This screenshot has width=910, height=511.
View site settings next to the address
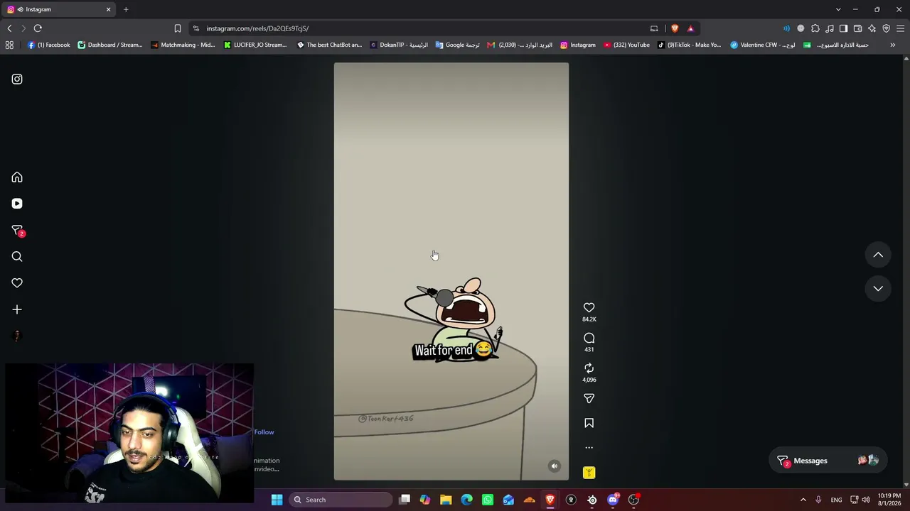pyautogui.click(x=196, y=28)
